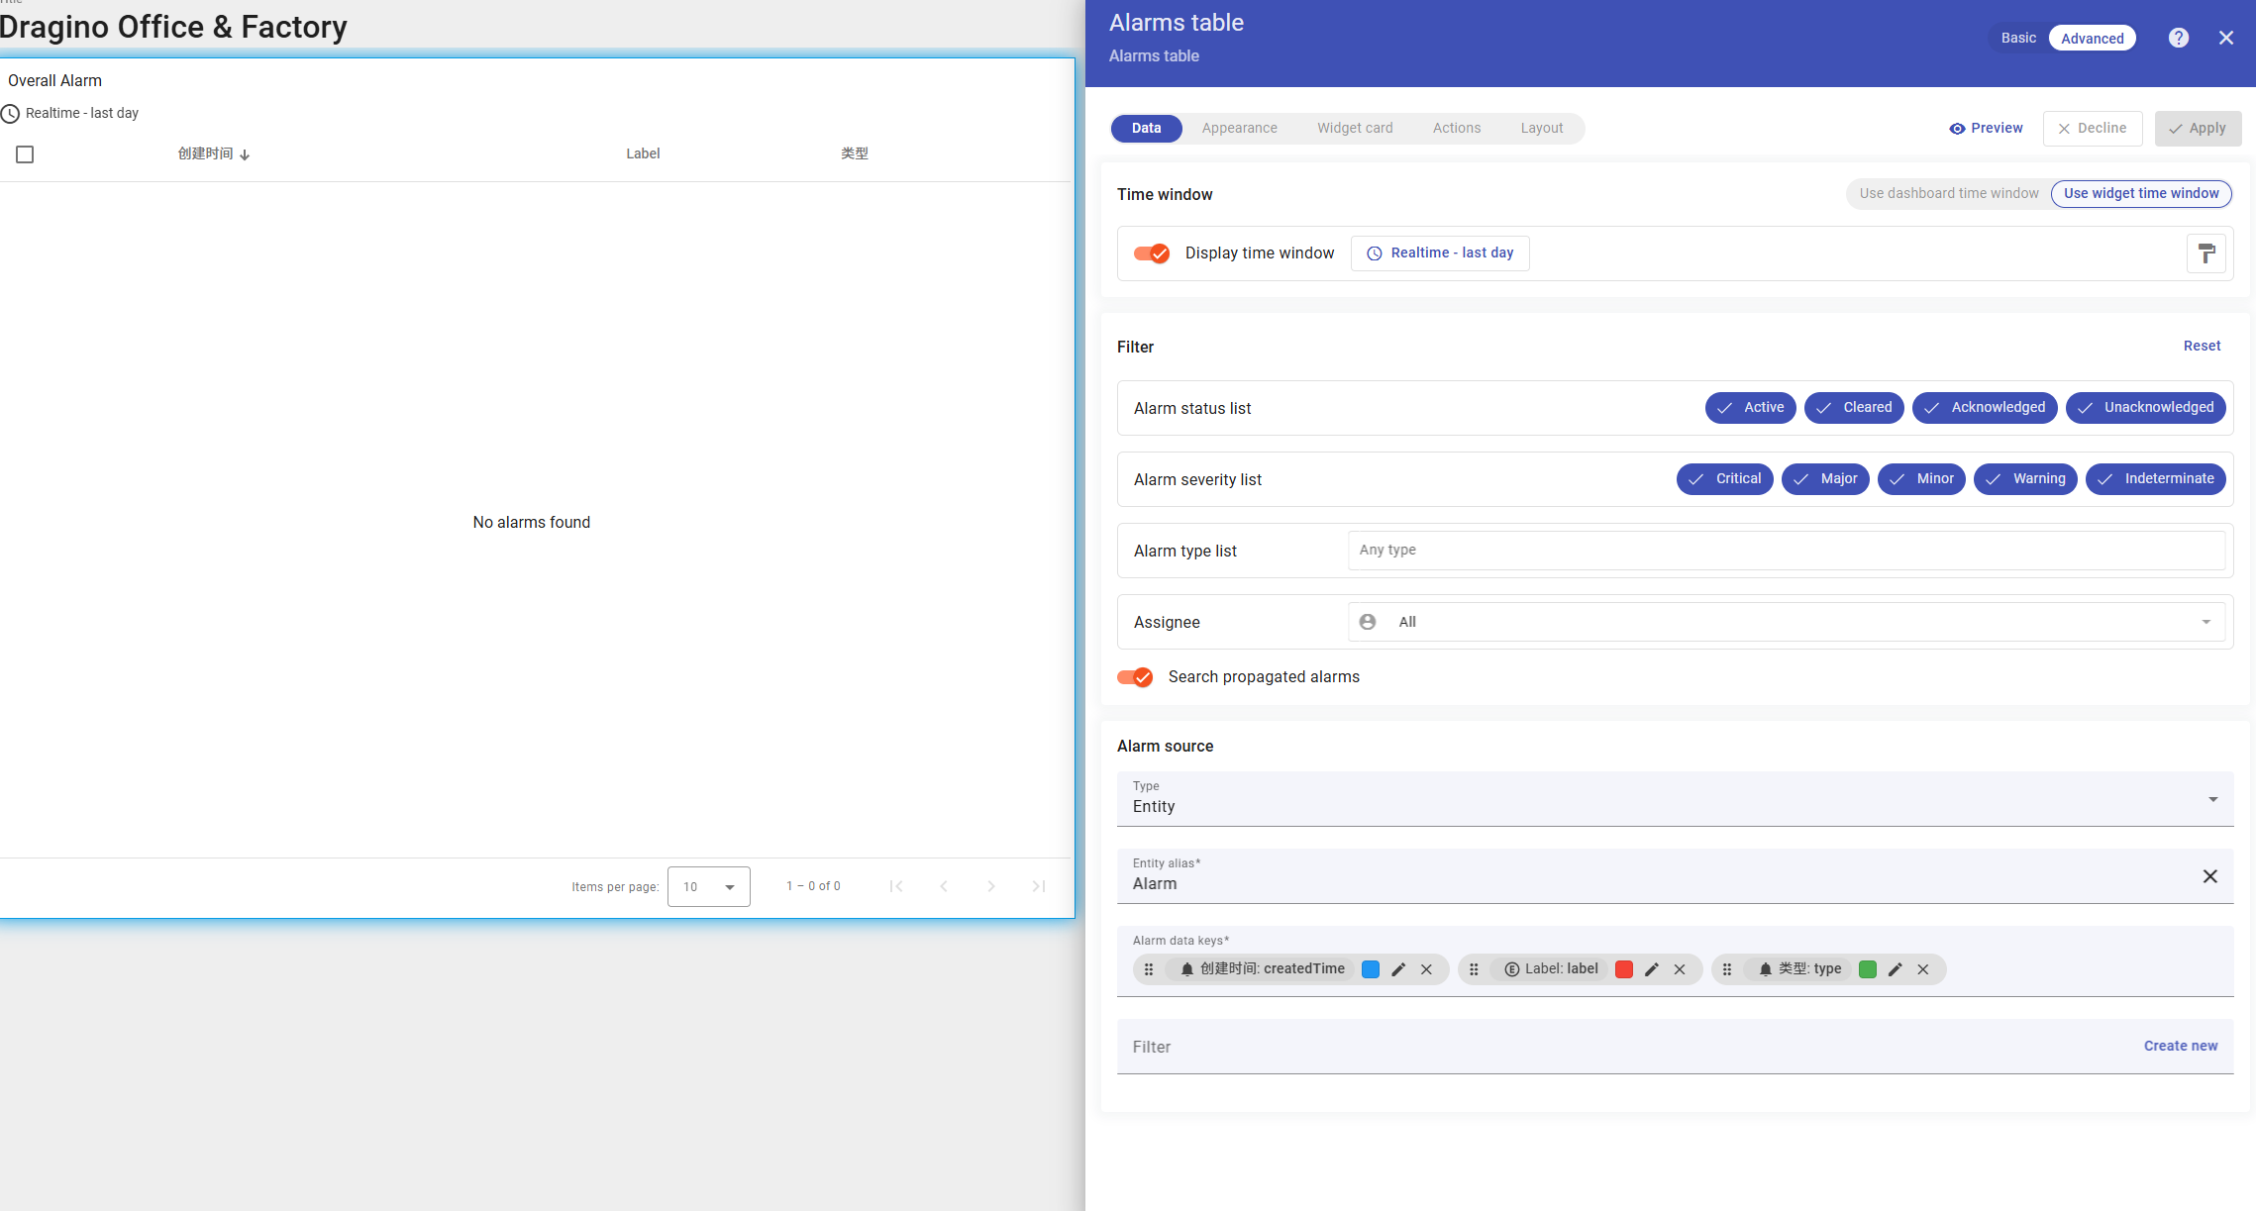
Task: Click the help question mark icon
Action: [x=2178, y=38]
